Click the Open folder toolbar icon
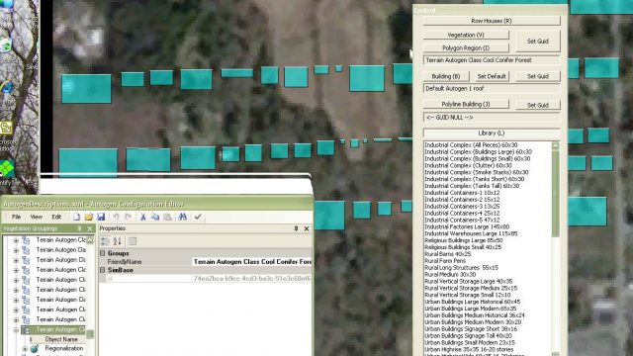Image resolution: width=633 pixels, height=356 pixels. 89,218
